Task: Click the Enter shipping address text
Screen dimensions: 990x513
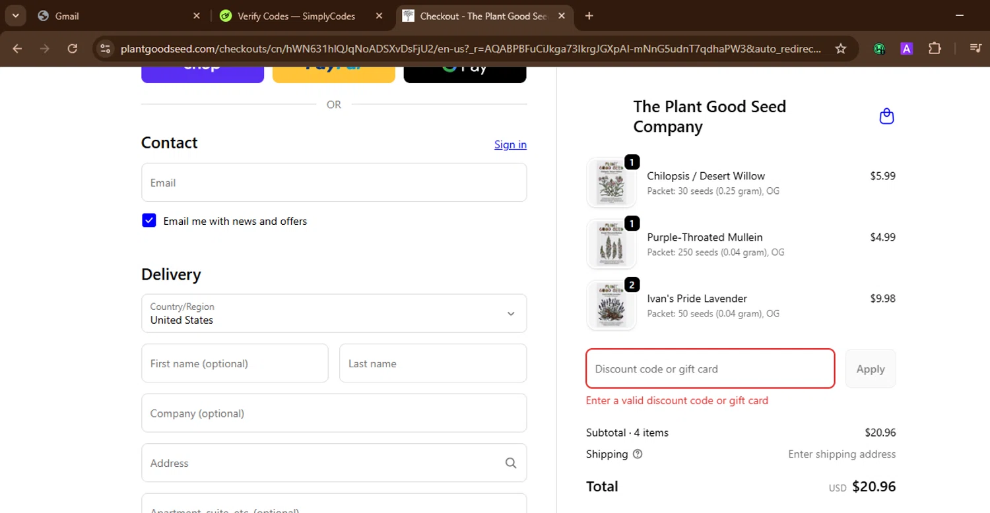Action: click(842, 454)
